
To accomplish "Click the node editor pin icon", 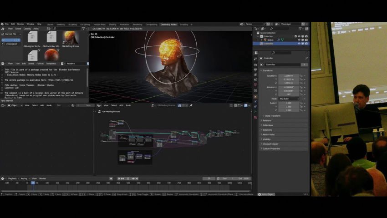I will (191, 105).
